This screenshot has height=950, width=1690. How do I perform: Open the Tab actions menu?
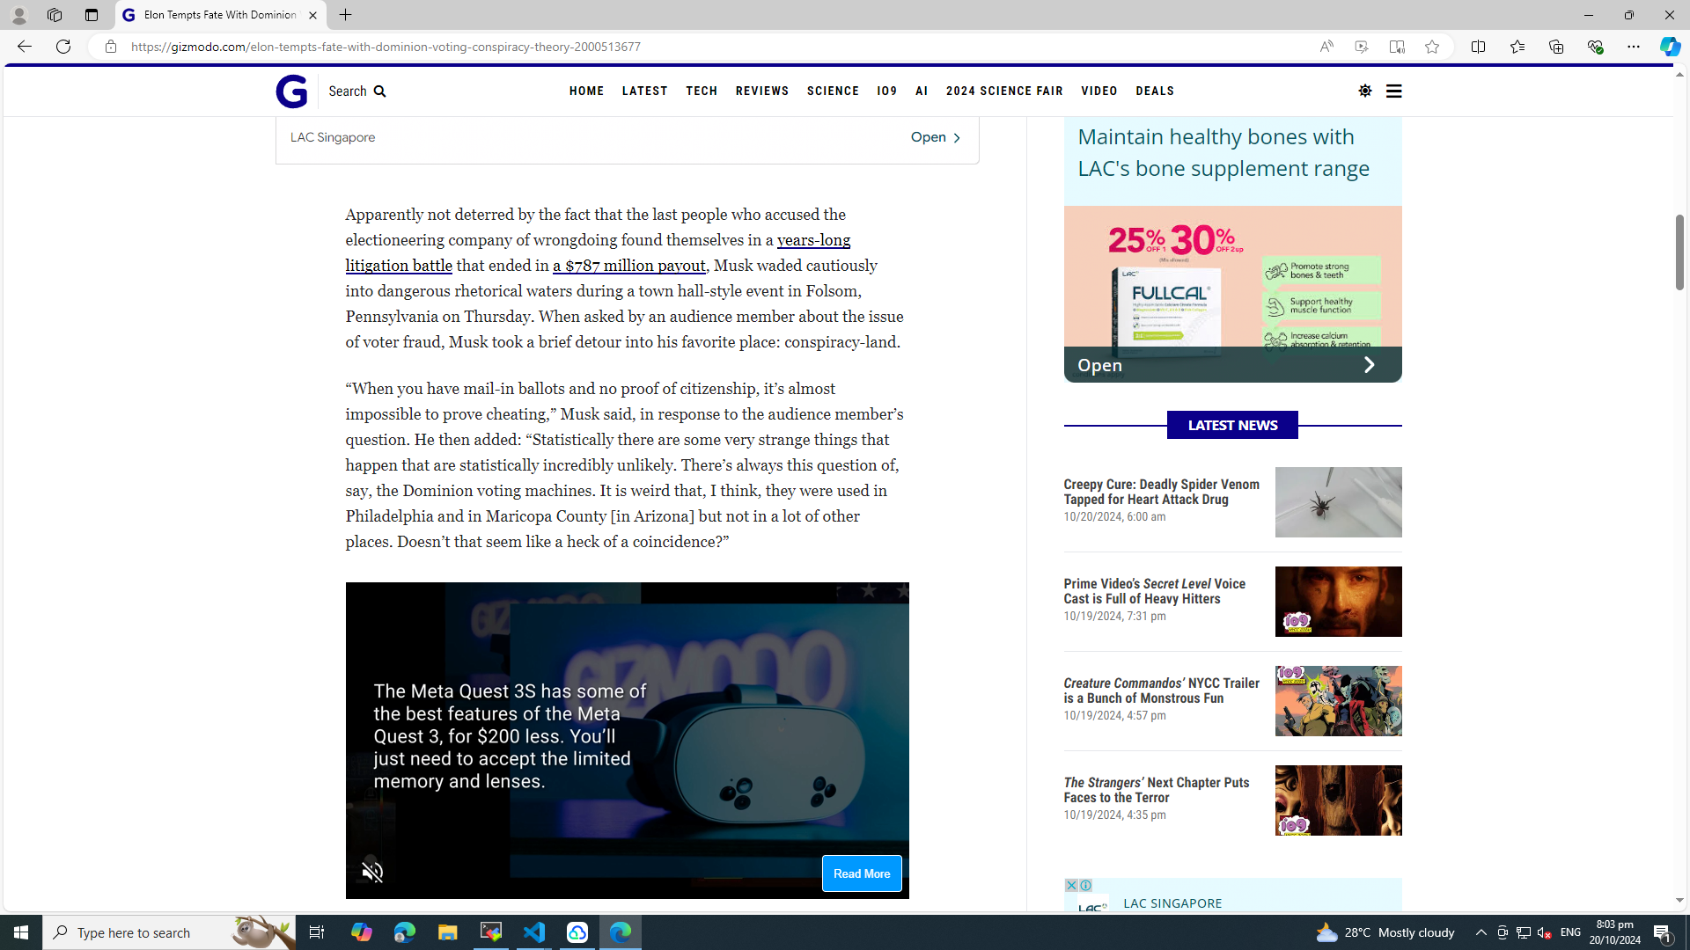tap(91, 15)
